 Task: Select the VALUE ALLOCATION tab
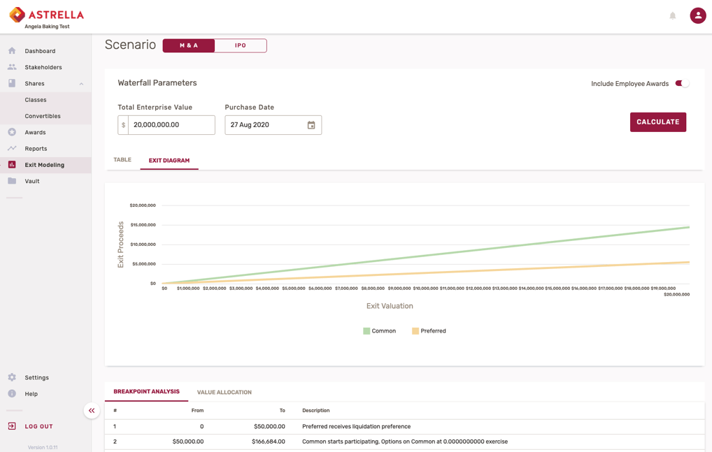(225, 392)
